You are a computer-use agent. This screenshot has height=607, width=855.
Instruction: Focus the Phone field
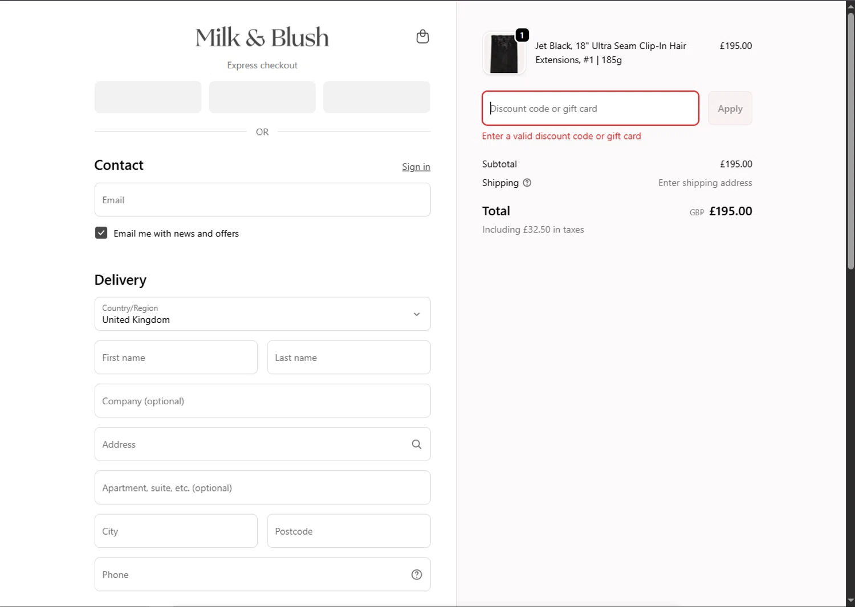tap(262, 575)
